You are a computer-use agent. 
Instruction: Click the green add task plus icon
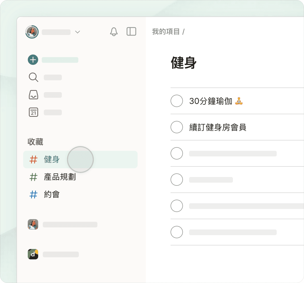point(33,60)
